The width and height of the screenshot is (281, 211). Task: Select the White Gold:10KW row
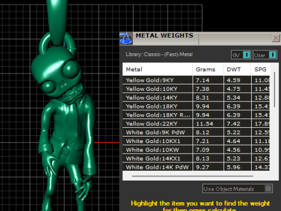pos(196,150)
